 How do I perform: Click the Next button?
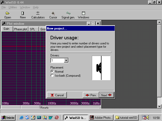[107, 95]
